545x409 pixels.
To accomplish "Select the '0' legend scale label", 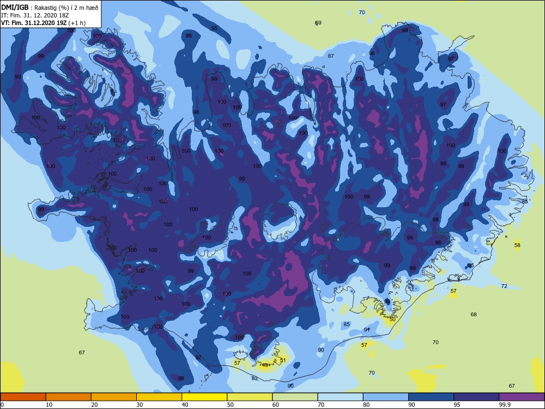I will click(x=3, y=405).
